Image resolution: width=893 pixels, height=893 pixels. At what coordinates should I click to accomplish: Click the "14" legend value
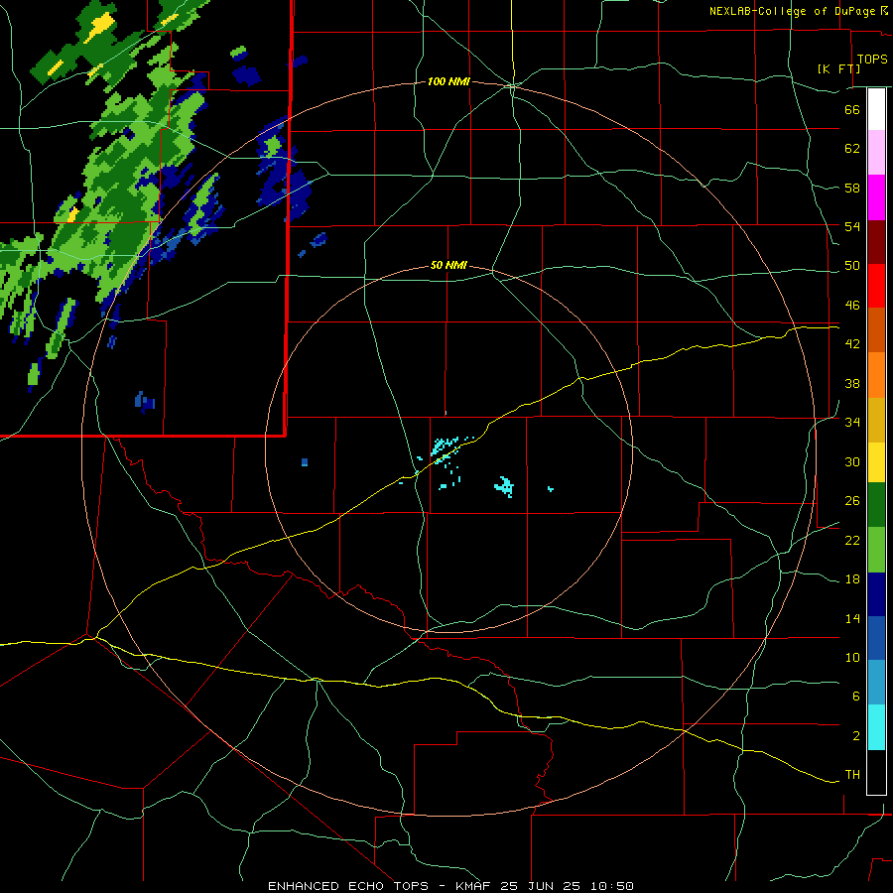852,619
